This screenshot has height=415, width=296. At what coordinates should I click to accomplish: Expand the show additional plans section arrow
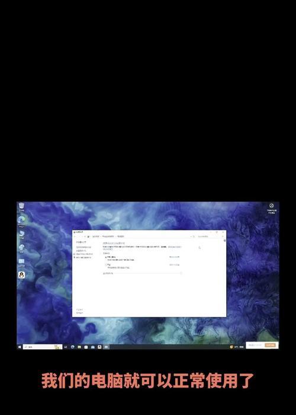tap(181, 273)
